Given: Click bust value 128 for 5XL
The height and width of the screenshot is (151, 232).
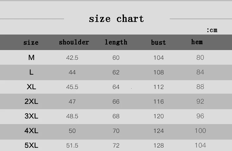Looking at the screenshot, I should coord(159,145).
